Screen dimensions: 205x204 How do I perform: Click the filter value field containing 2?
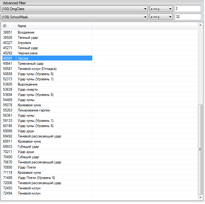click(x=188, y=9)
